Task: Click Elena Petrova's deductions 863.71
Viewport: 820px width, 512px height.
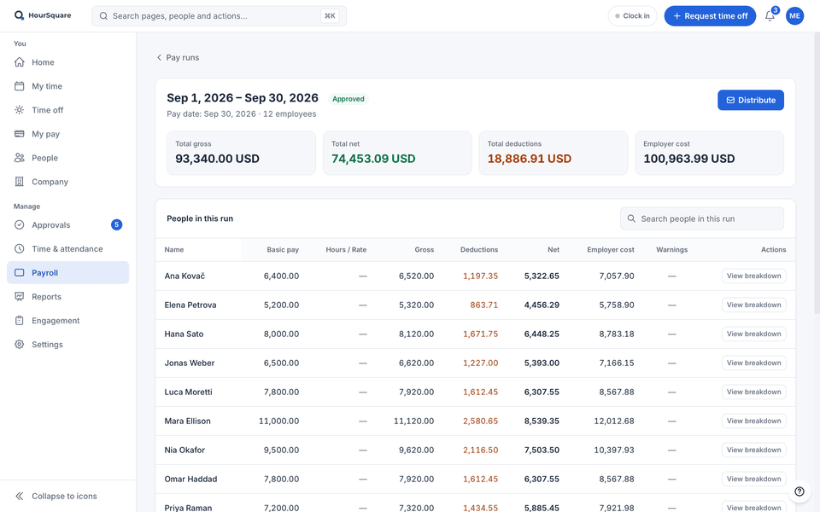Action: click(x=483, y=305)
